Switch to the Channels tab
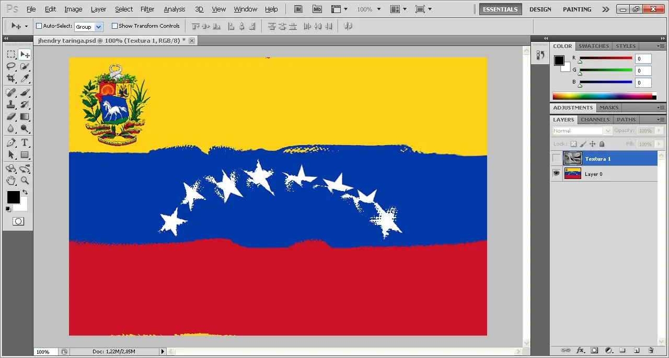The image size is (669, 358). (x=595, y=120)
